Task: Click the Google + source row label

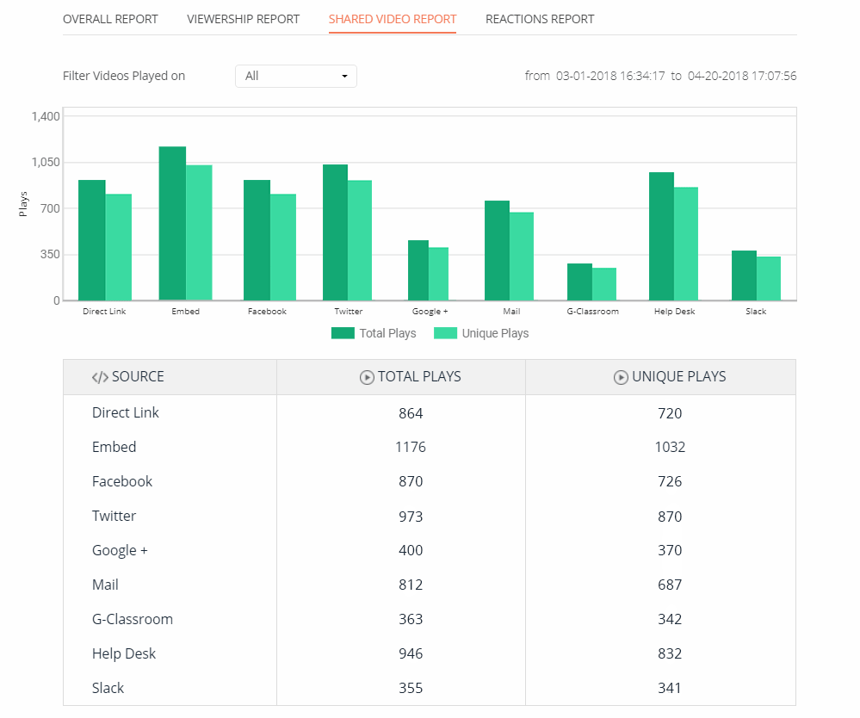Action: [x=120, y=550]
